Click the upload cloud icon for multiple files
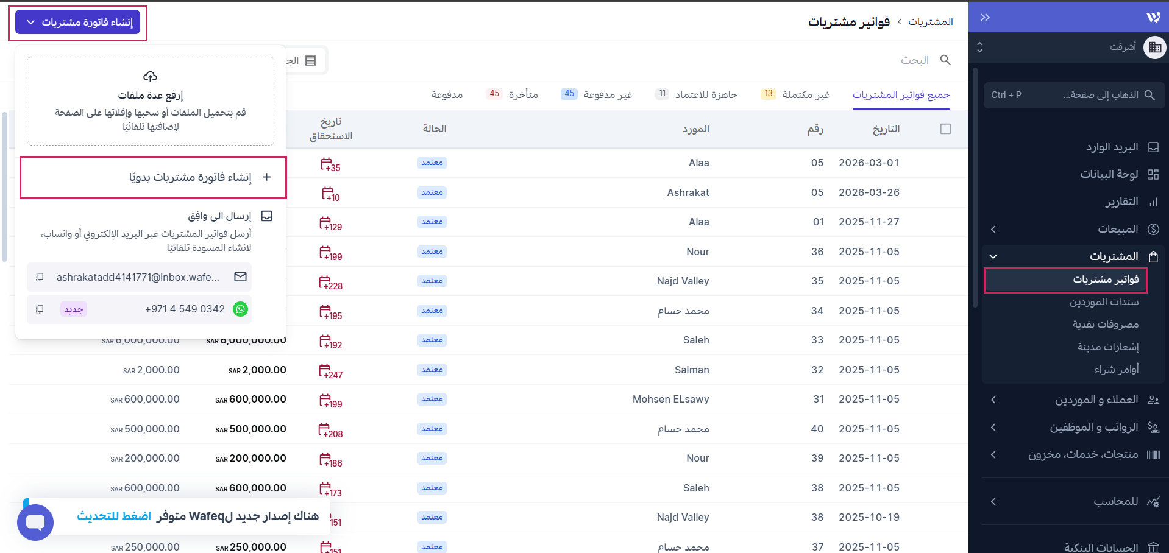The height and width of the screenshot is (553, 1169). click(150, 77)
